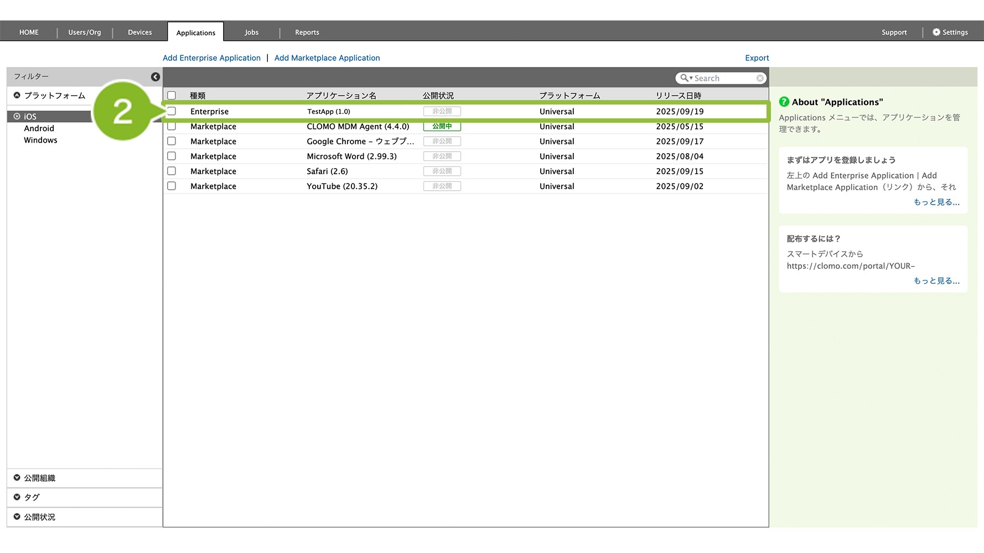Expand the 公開状況 filter section

pos(17,517)
